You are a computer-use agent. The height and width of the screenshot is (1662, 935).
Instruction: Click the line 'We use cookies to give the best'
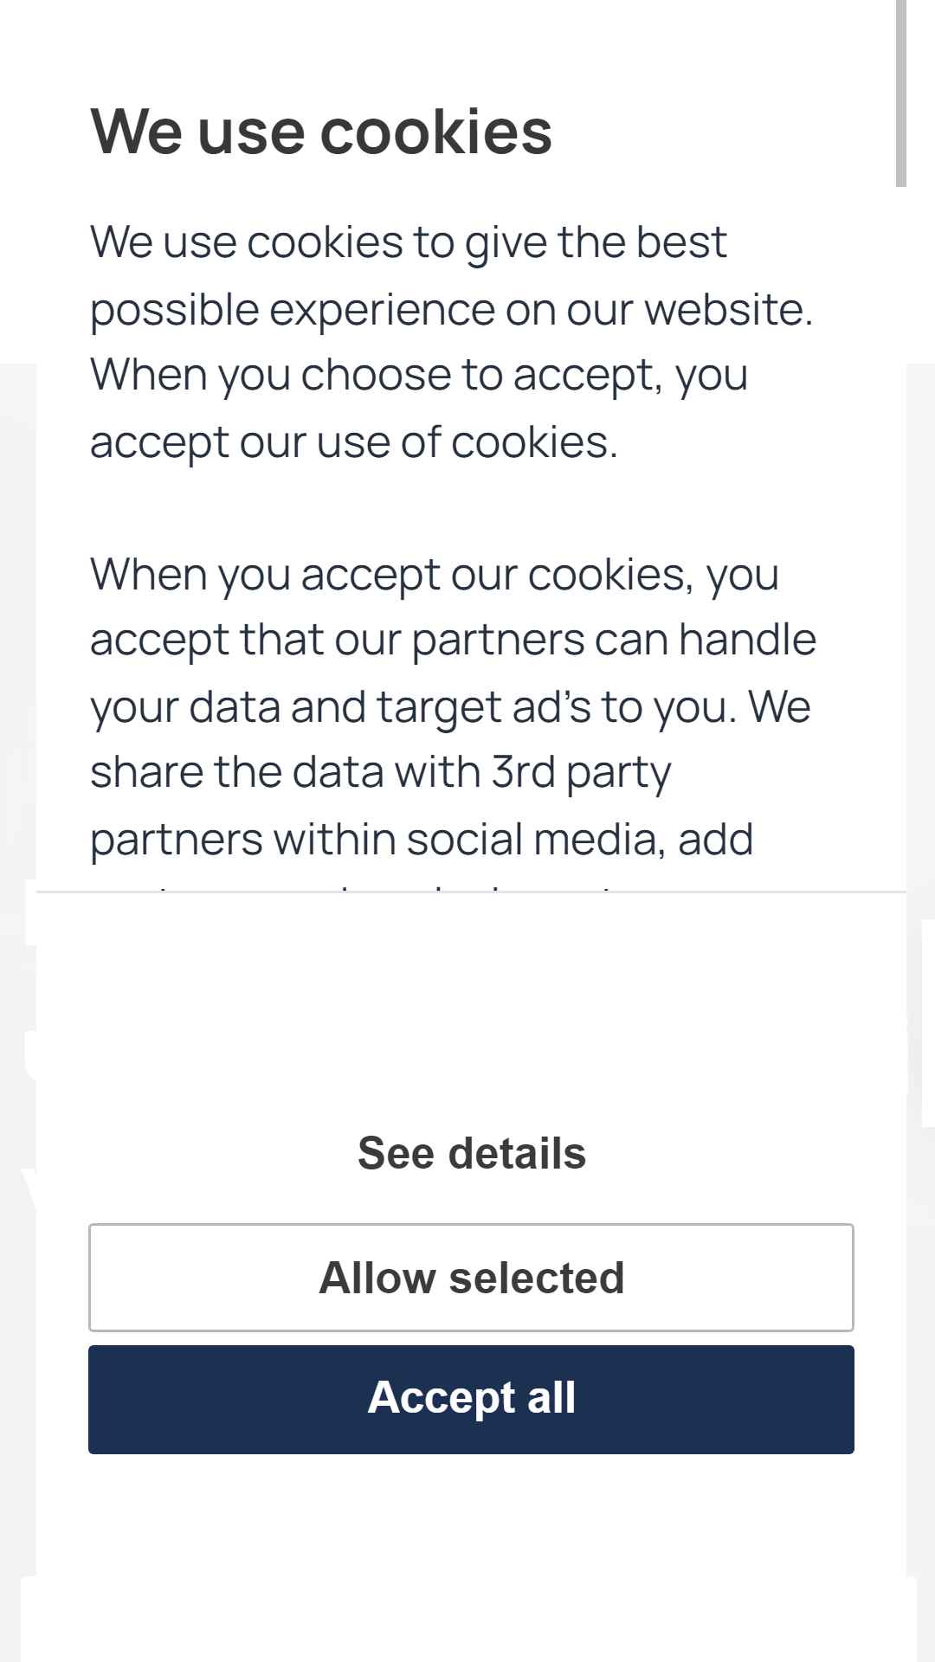pyautogui.click(x=408, y=242)
